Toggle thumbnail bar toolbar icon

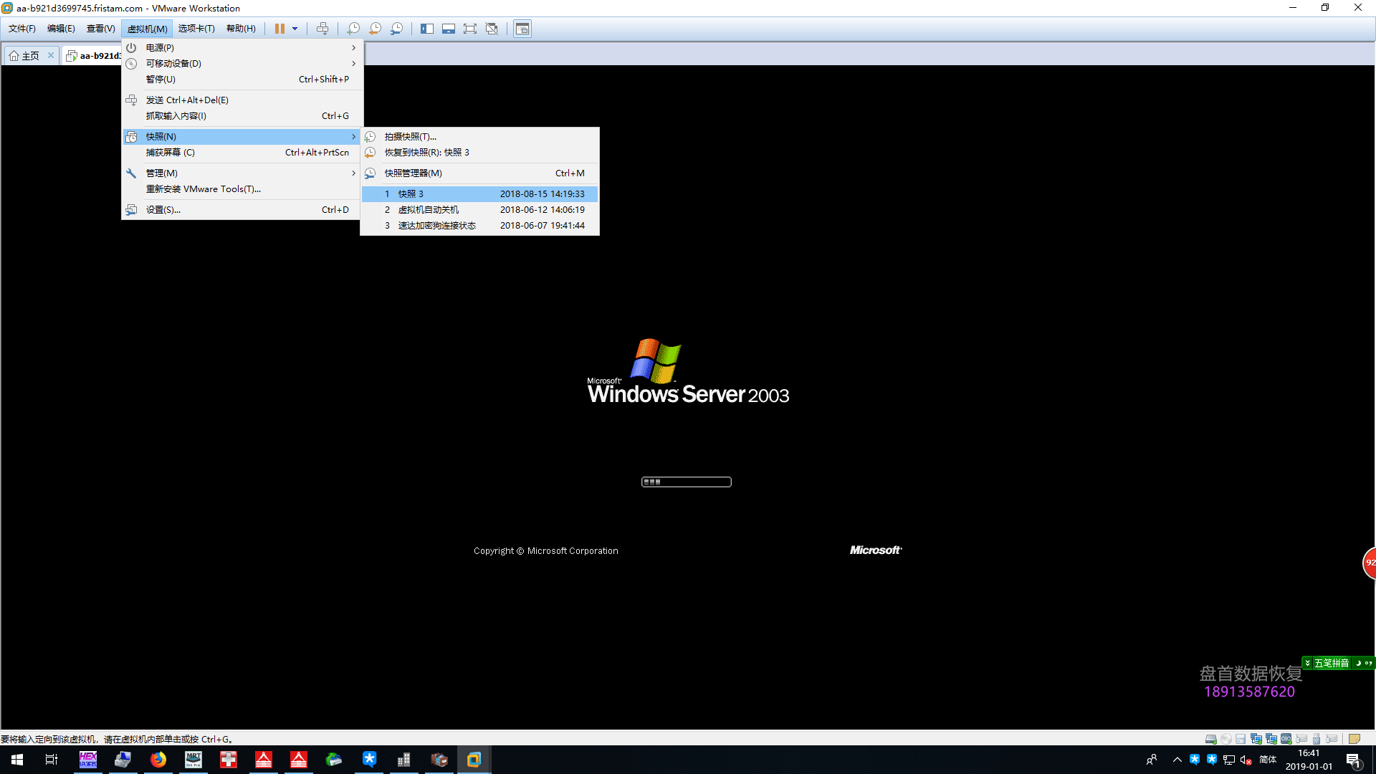[449, 29]
